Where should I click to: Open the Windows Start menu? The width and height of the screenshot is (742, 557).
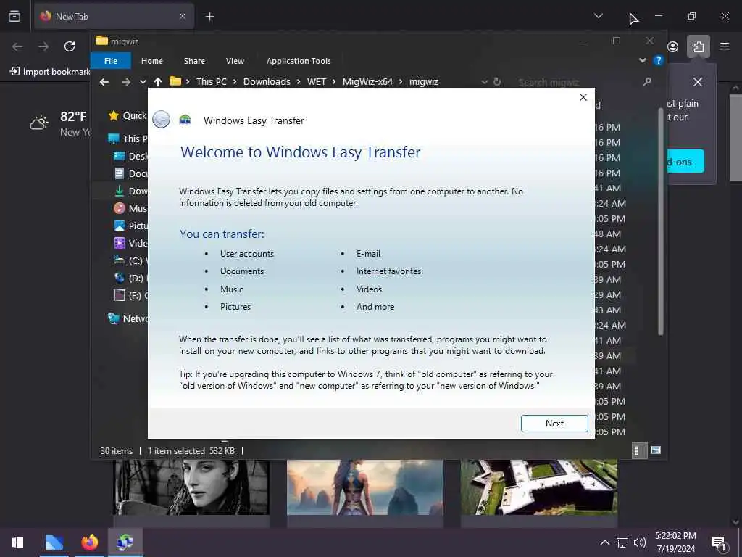tap(17, 542)
